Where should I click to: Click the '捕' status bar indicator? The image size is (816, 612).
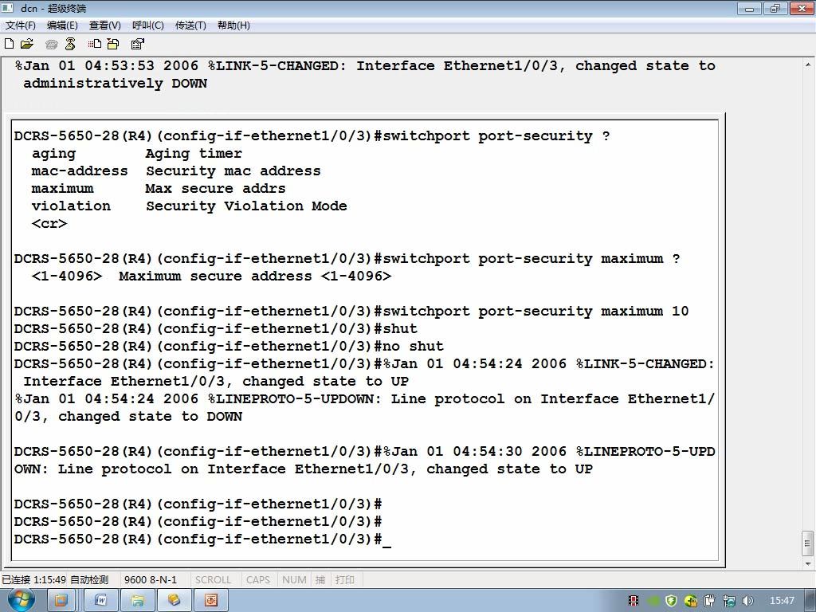click(x=320, y=580)
